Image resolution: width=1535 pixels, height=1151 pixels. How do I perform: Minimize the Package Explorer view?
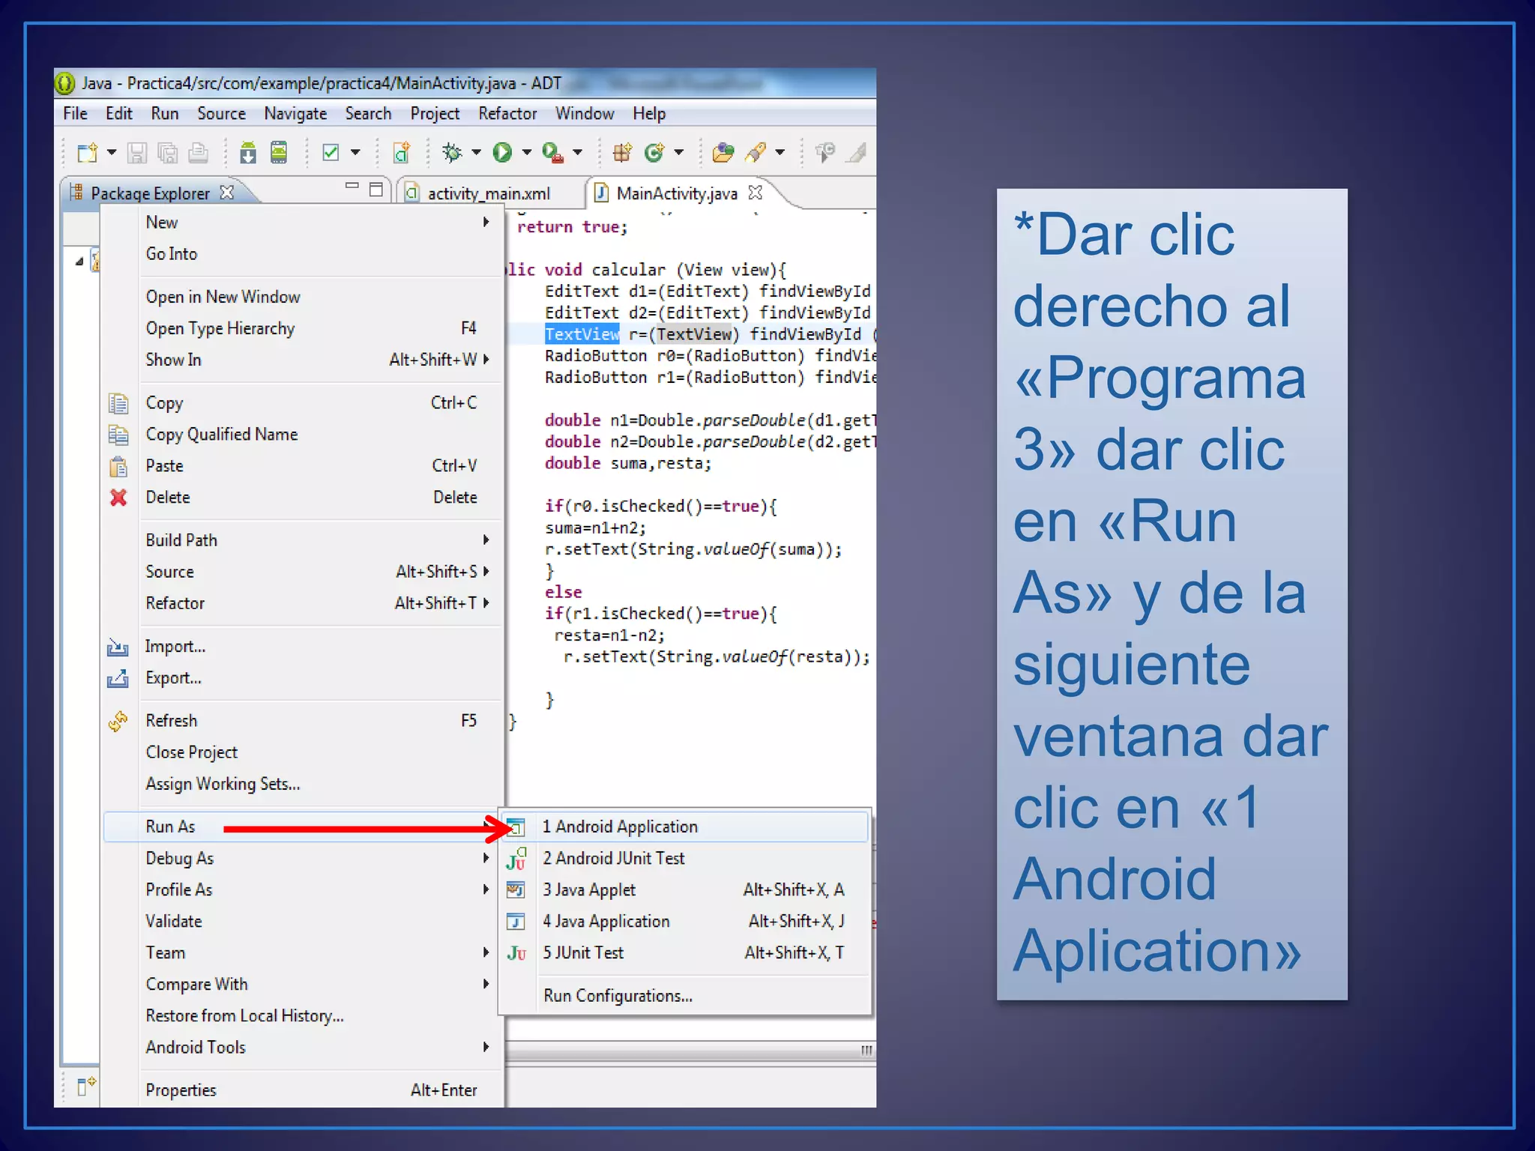point(352,186)
